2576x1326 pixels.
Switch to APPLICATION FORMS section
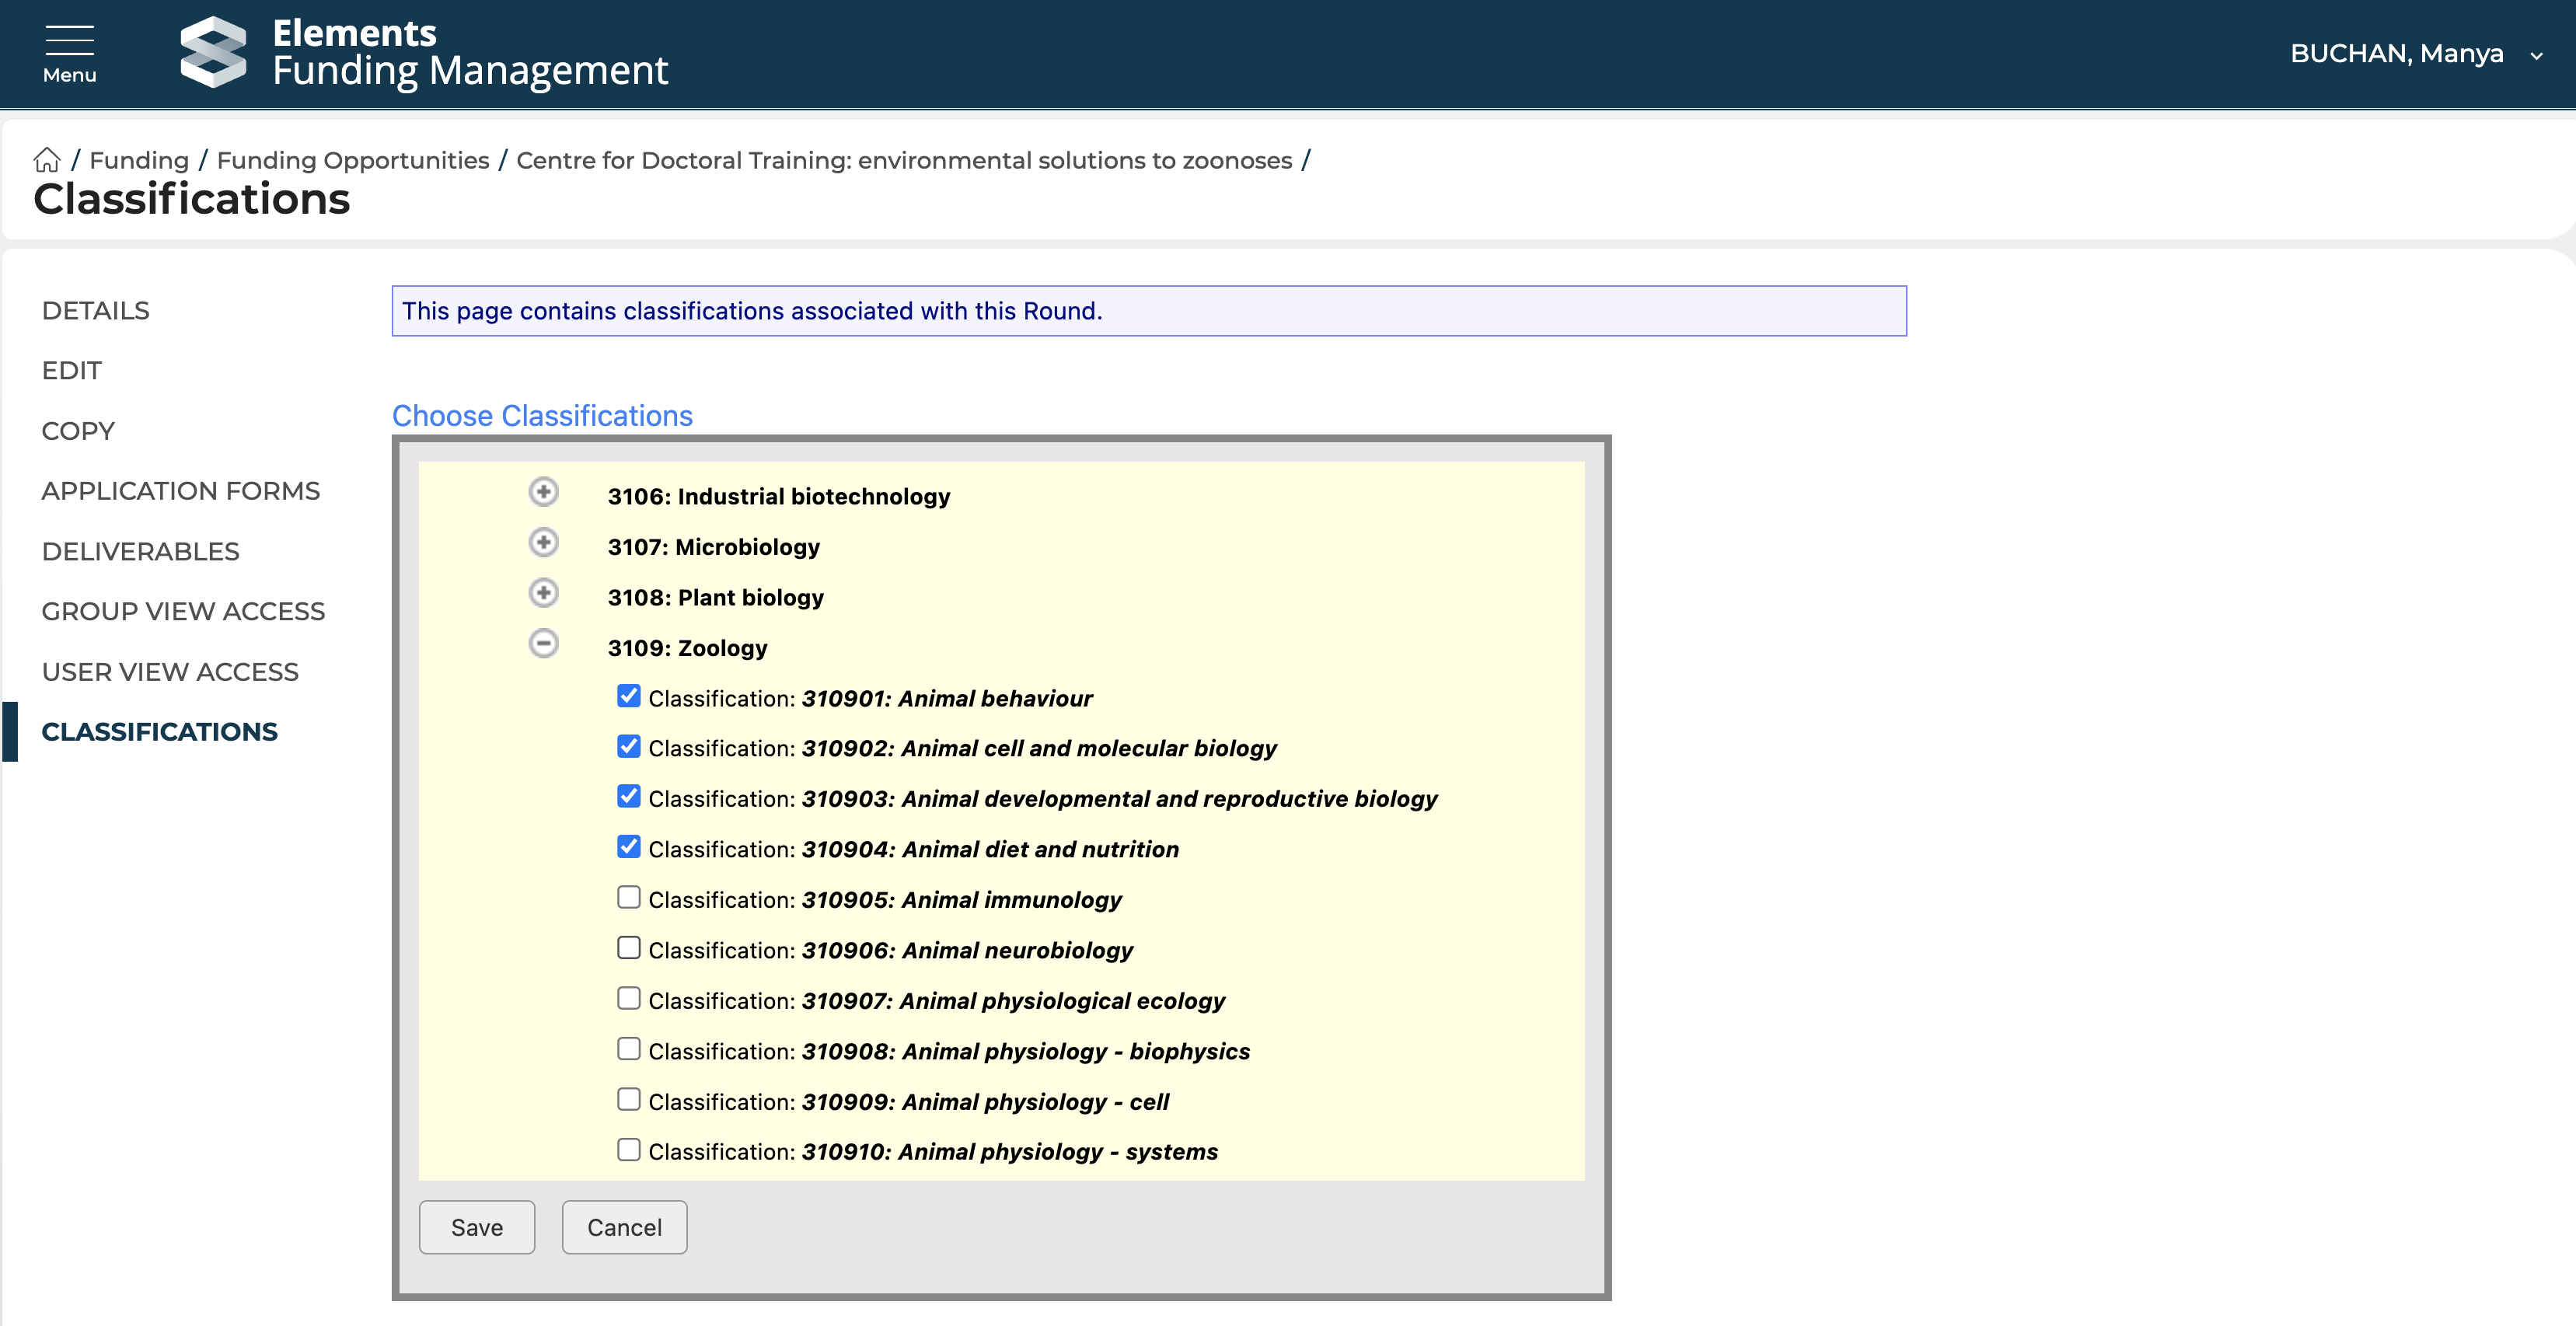180,491
